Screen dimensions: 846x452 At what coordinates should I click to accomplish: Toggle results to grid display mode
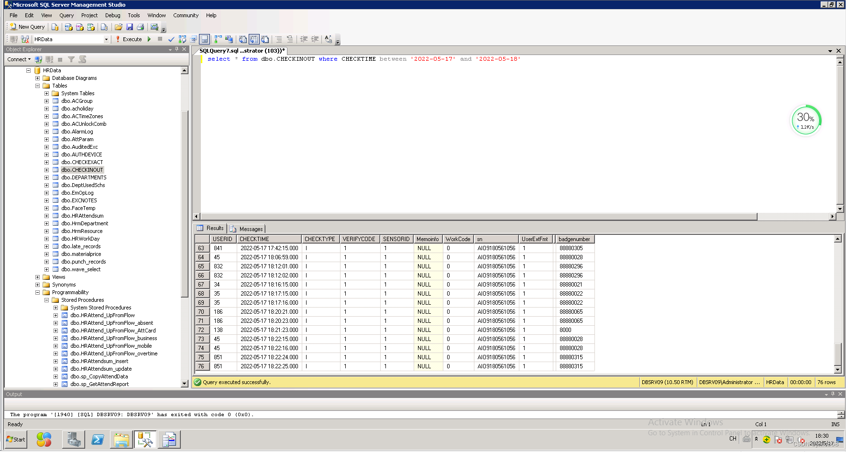(254, 39)
